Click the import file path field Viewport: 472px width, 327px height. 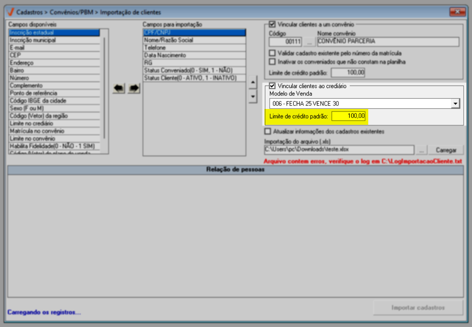(339, 150)
